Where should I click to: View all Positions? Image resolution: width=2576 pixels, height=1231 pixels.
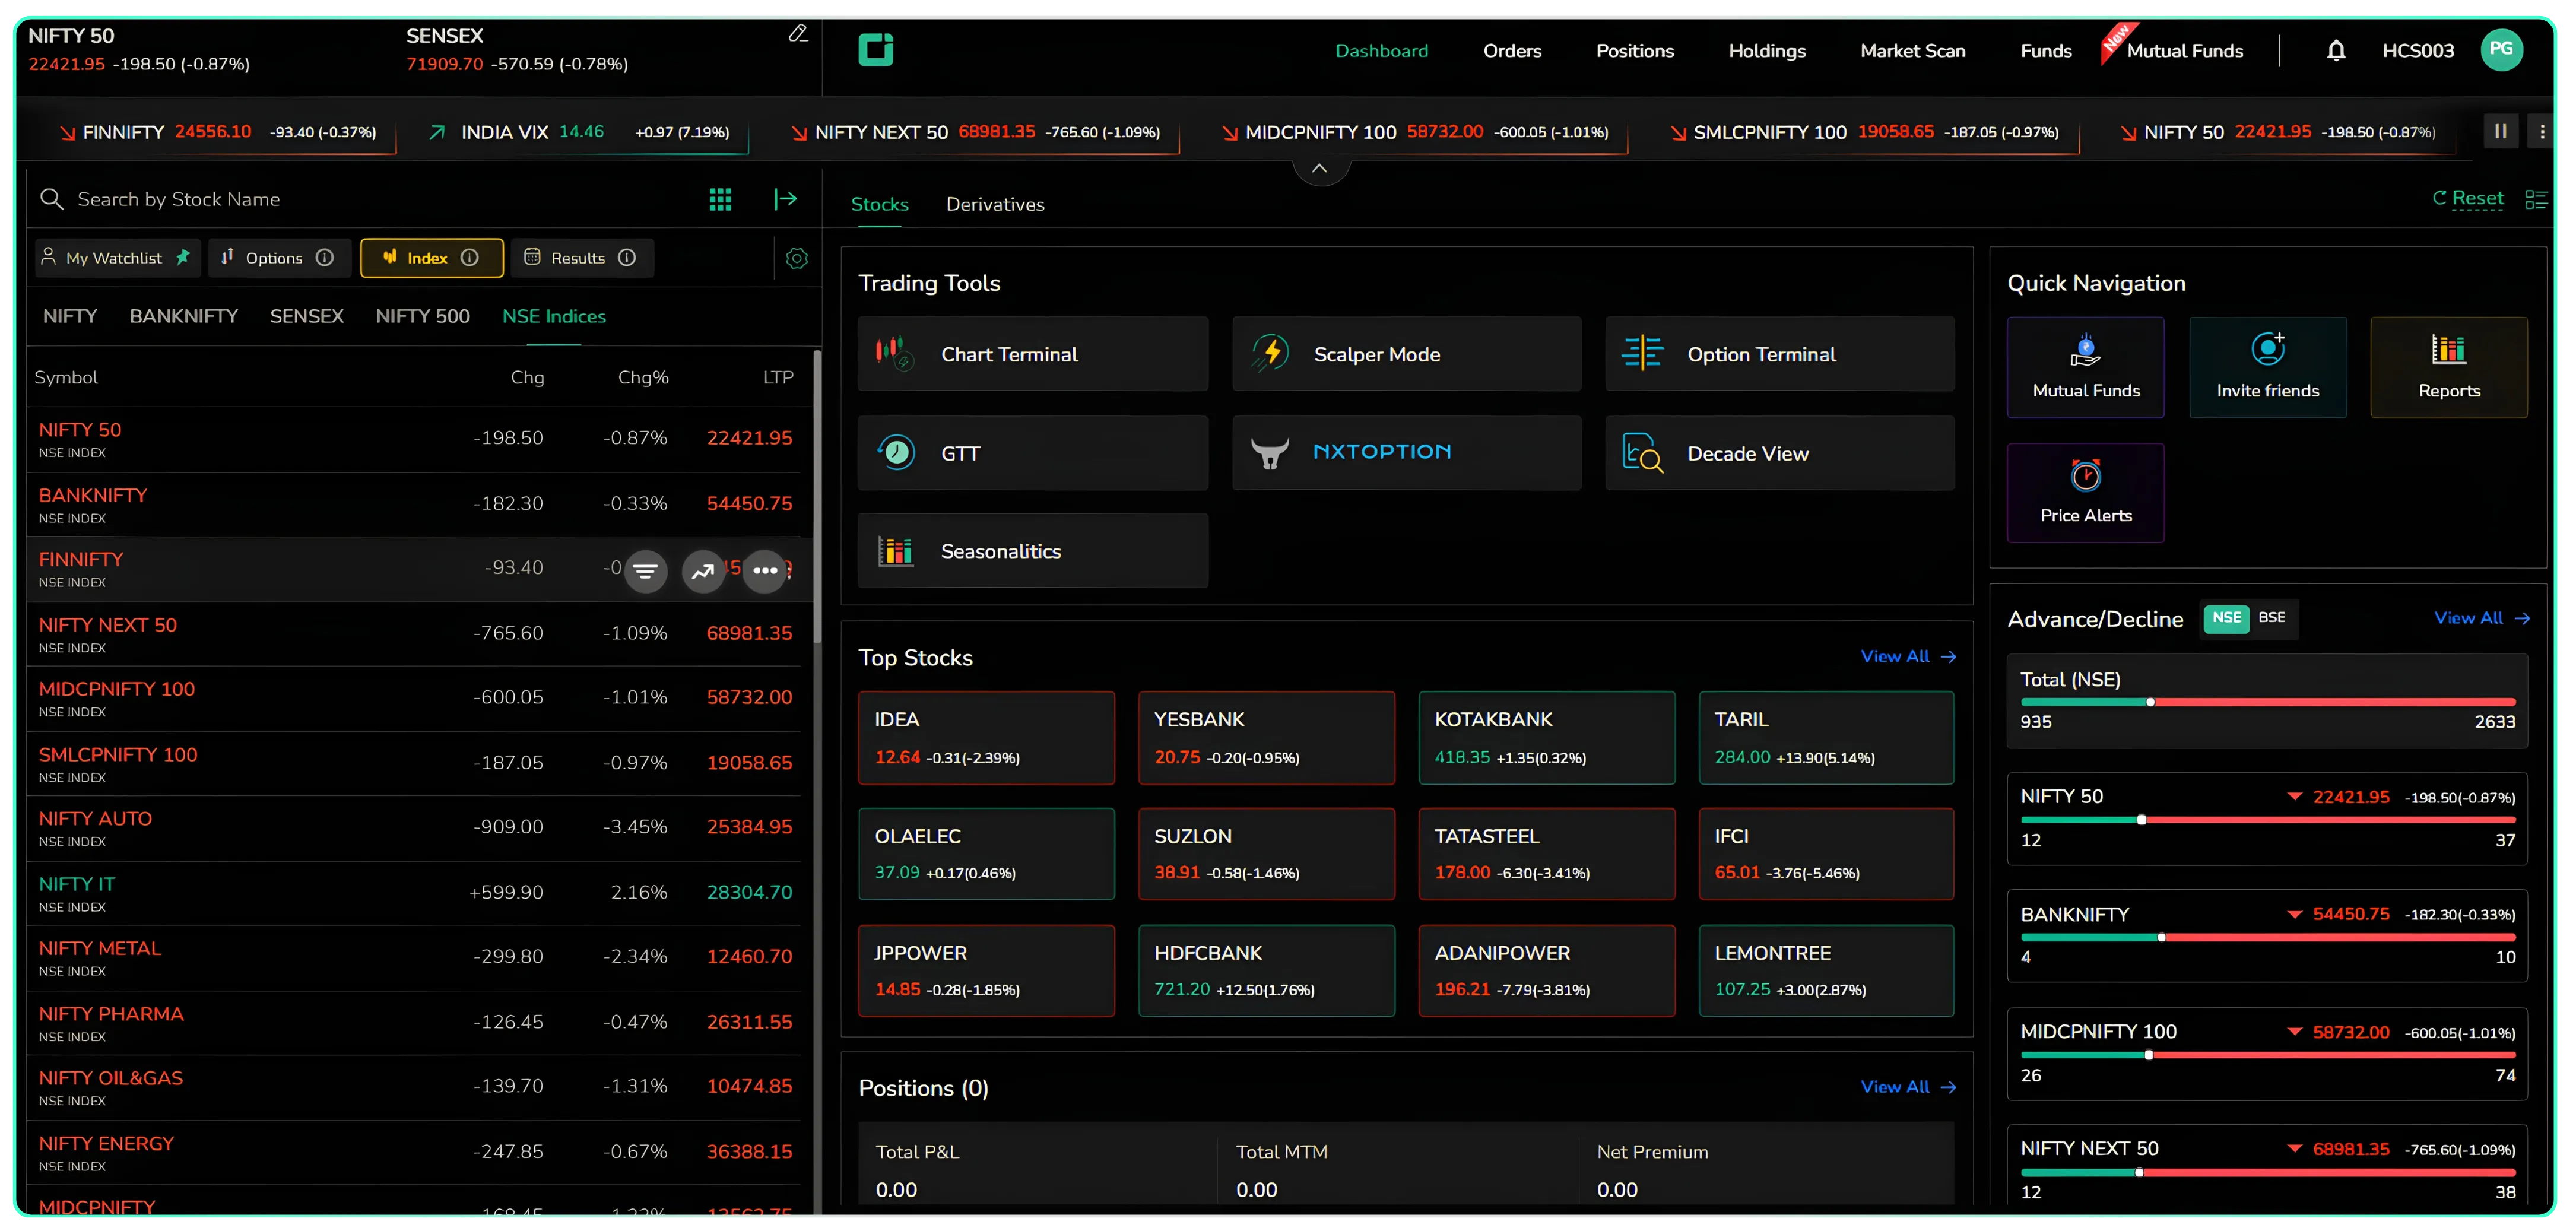tap(1907, 1087)
